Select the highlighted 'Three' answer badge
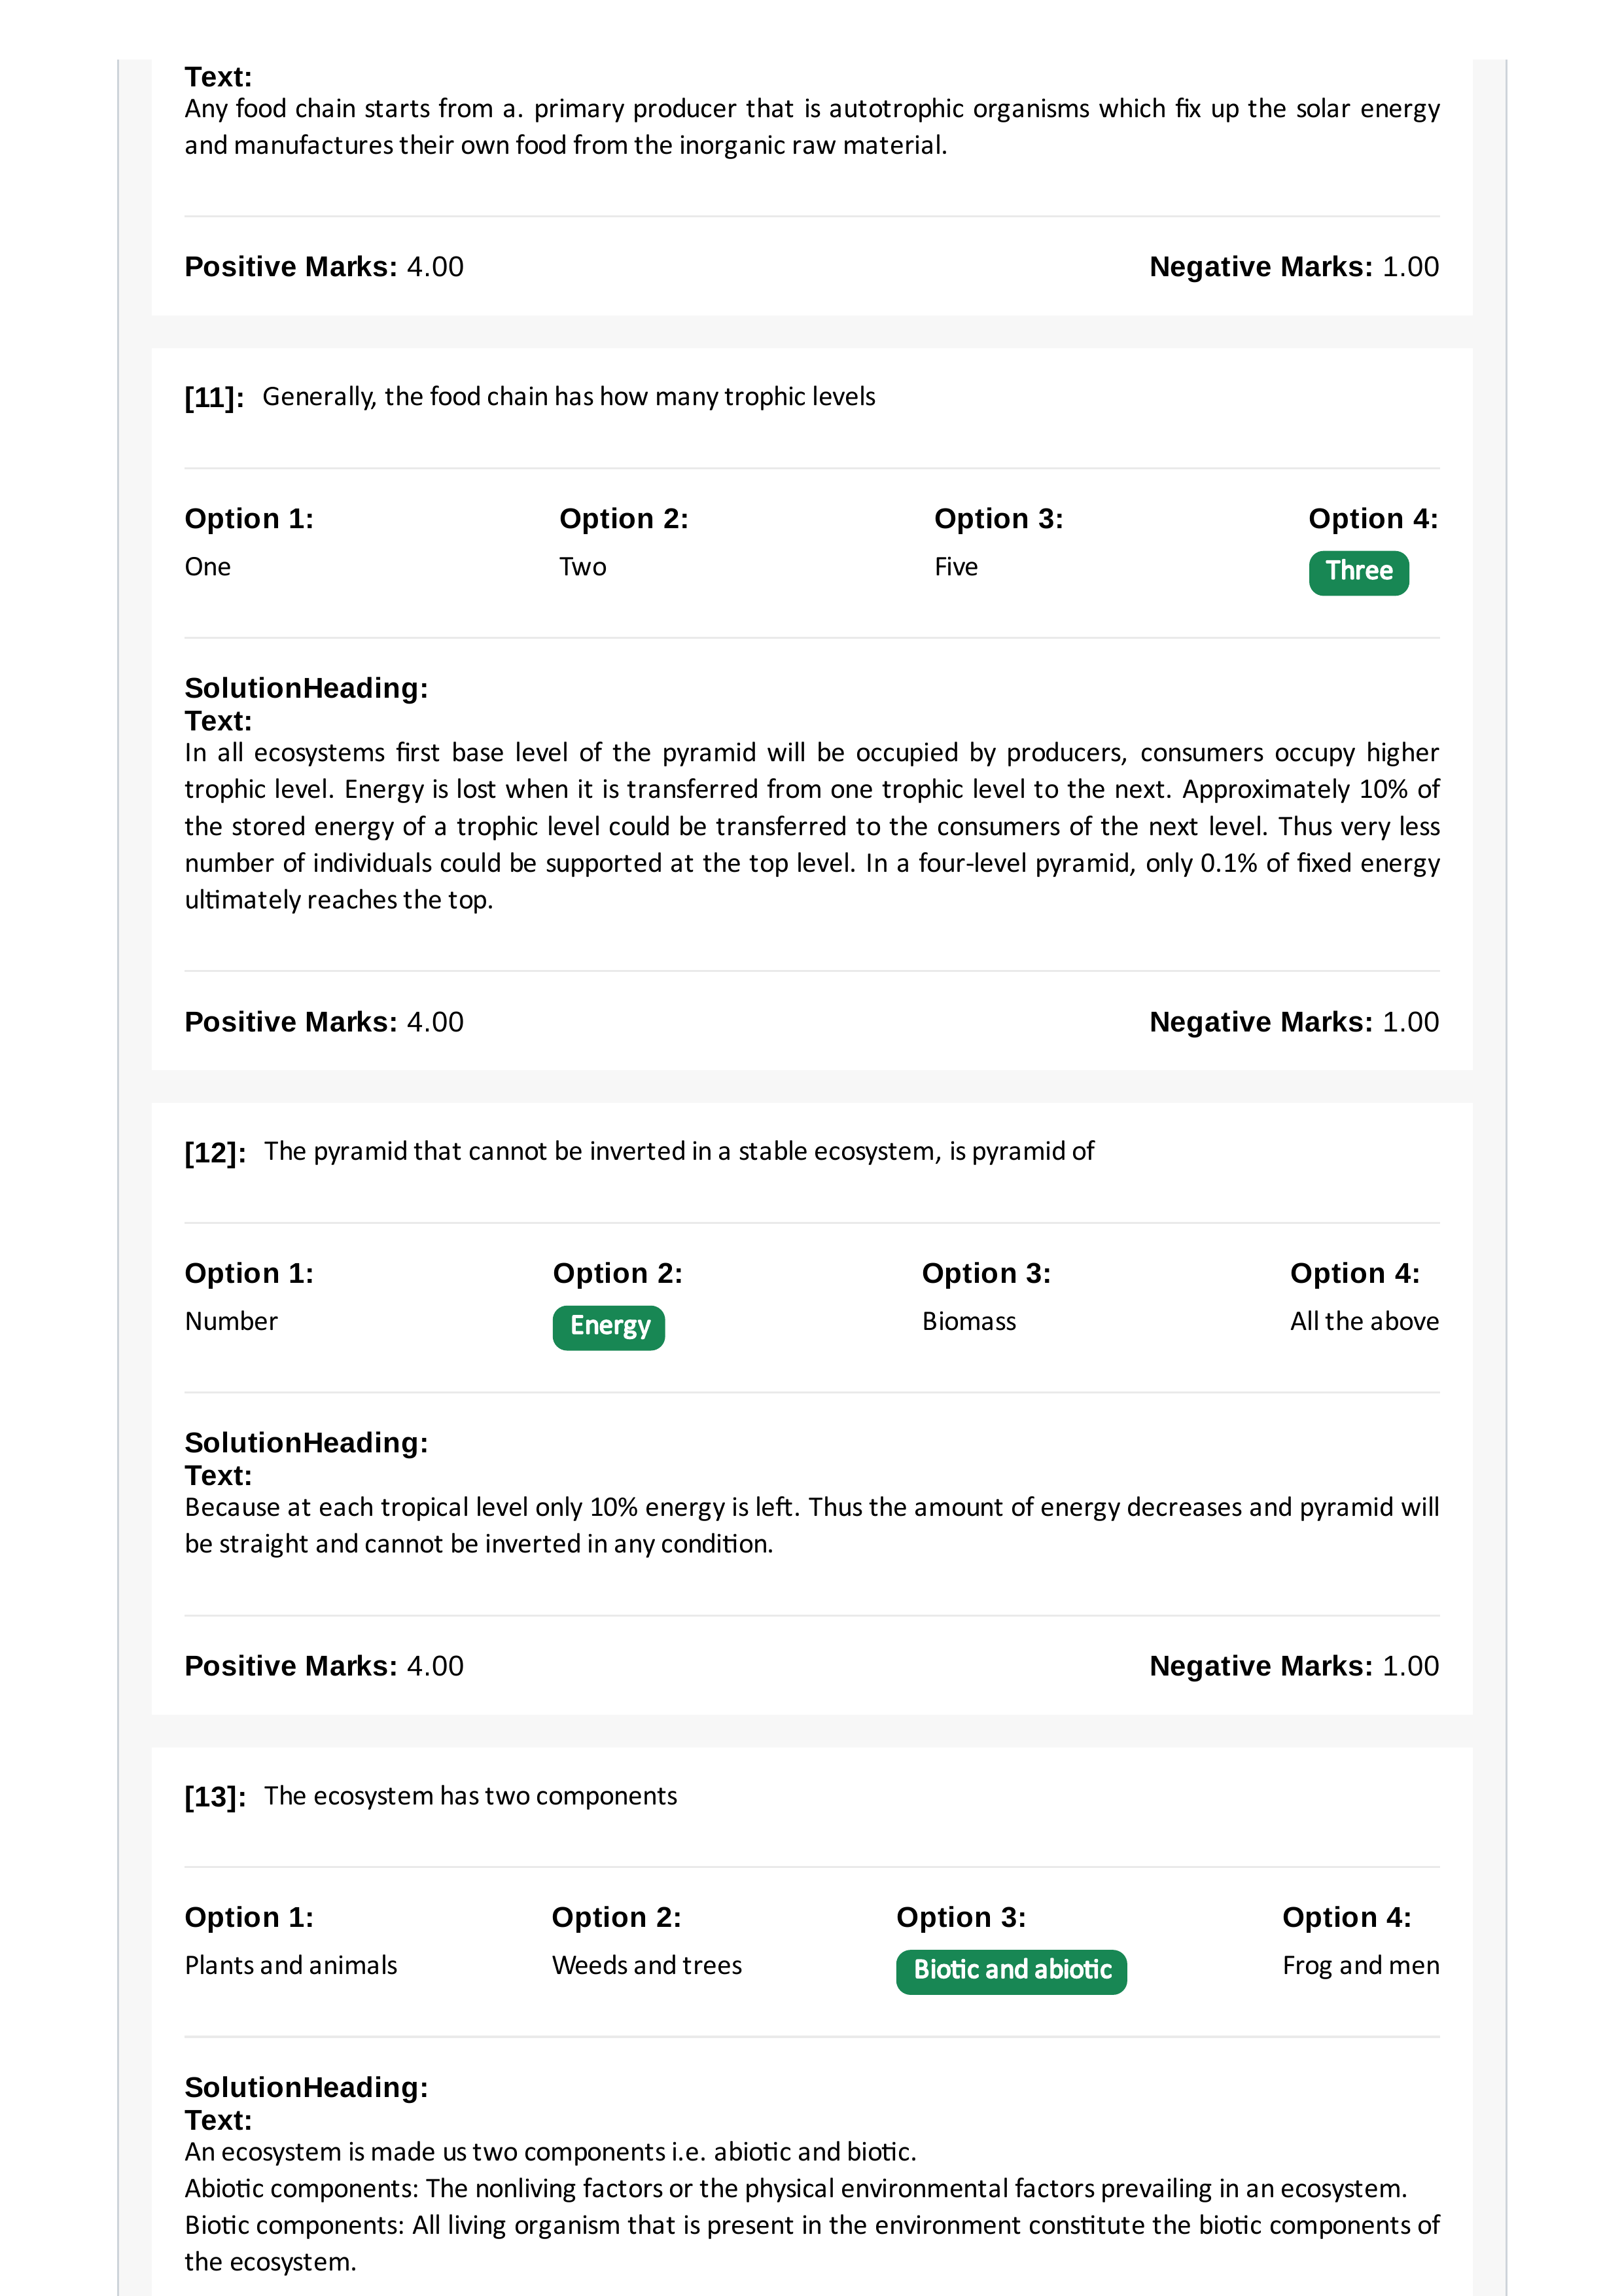 [1358, 573]
